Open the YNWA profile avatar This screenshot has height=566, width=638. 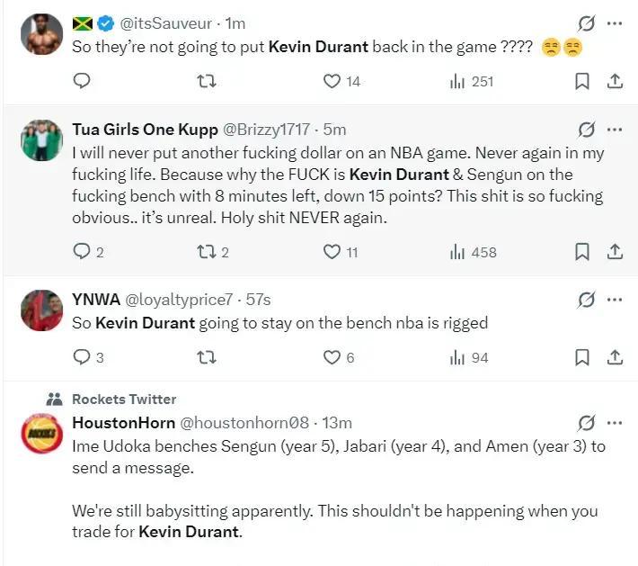pos(41,310)
